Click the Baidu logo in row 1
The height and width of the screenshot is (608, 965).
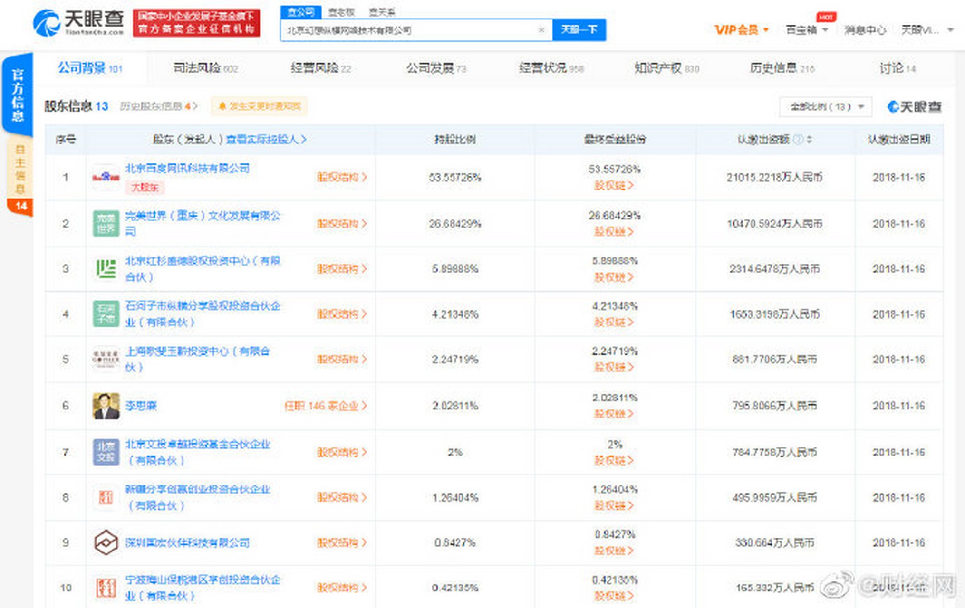coord(106,177)
